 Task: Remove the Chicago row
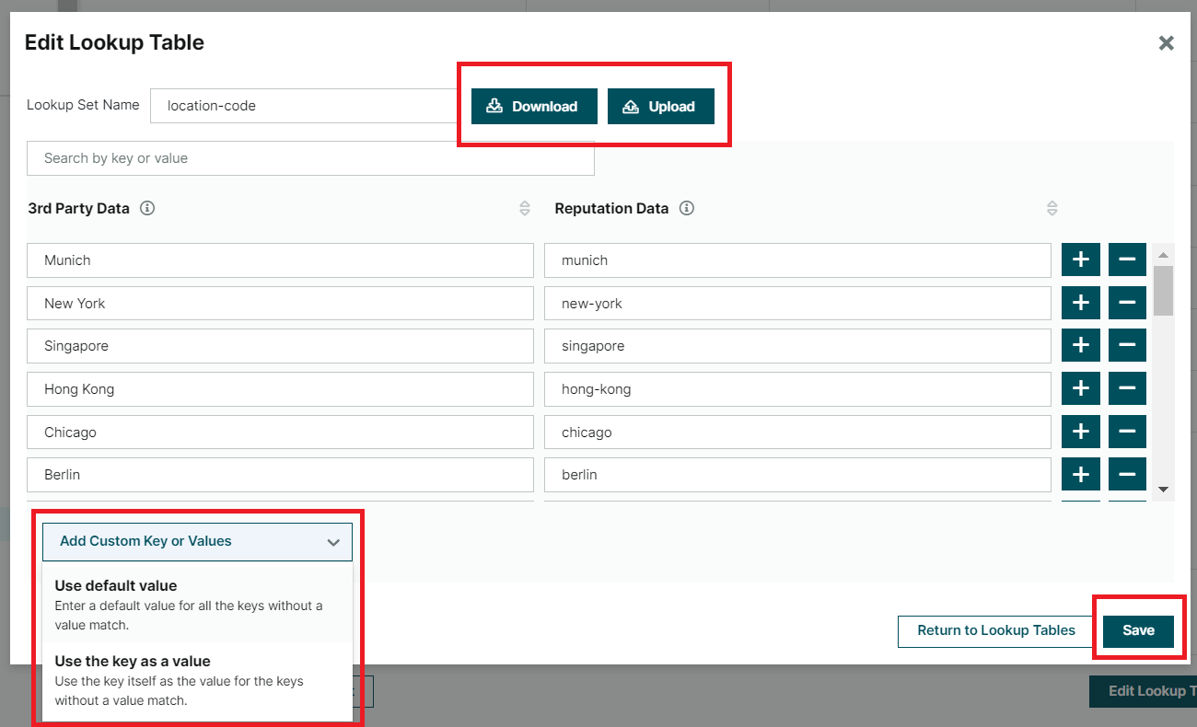[x=1127, y=432]
